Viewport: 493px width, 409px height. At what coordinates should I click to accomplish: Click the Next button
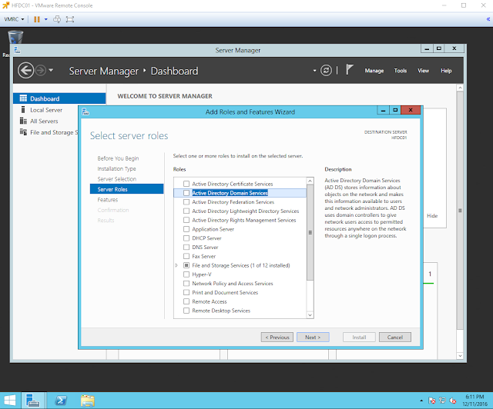pos(313,338)
